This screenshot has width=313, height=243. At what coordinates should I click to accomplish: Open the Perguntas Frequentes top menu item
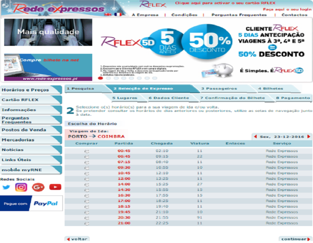point(239,15)
